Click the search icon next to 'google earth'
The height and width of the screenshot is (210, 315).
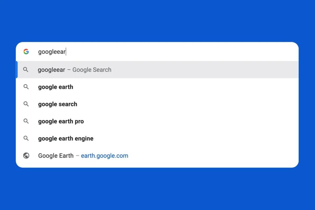point(26,87)
